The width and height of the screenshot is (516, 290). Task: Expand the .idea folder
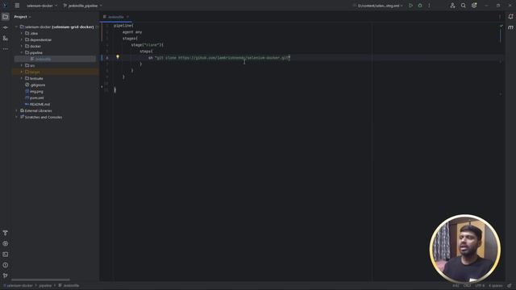coord(22,33)
